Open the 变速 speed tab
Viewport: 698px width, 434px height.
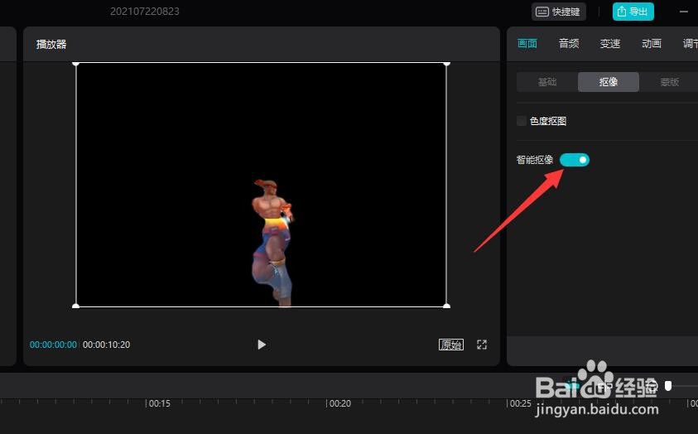(610, 44)
